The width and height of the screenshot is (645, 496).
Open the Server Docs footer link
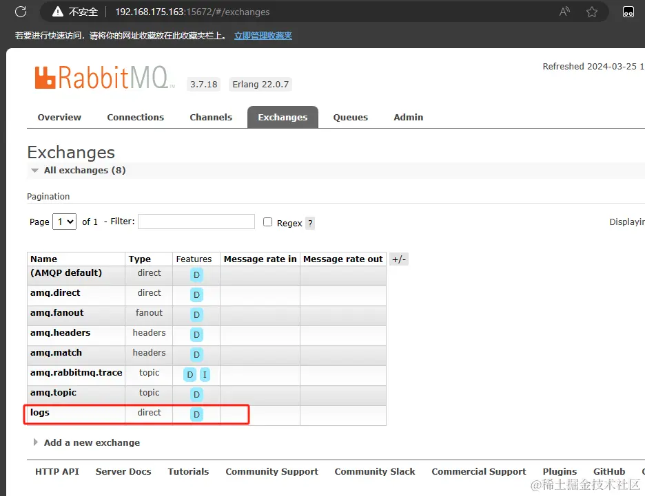[123, 472]
